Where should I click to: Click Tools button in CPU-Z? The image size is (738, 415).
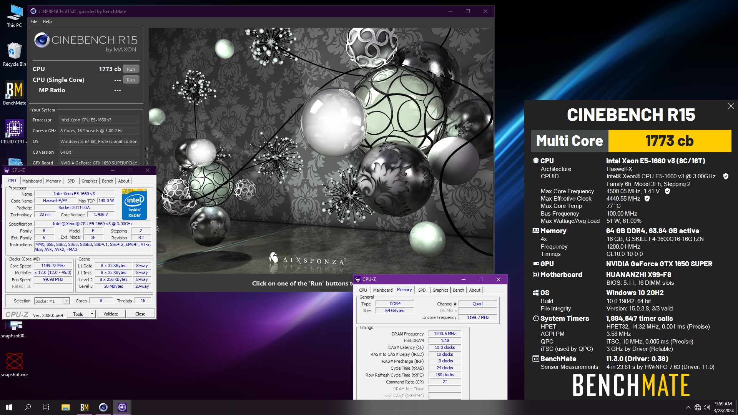[x=78, y=314]
